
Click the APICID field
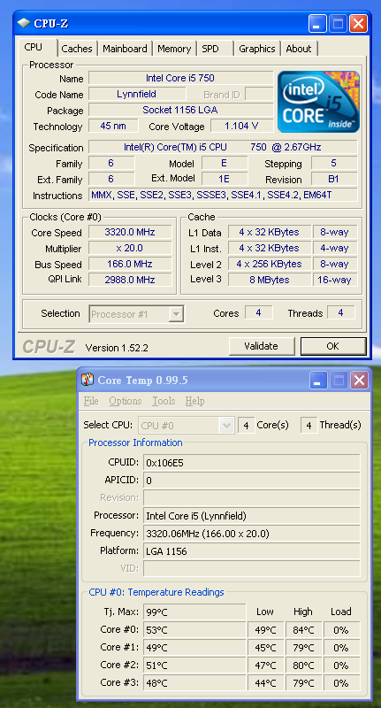(x=252, y=481)
